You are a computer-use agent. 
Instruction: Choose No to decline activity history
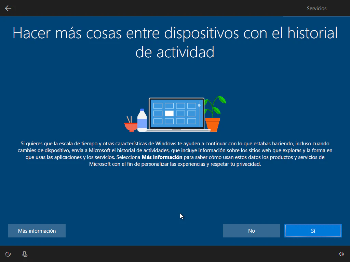point(252,231)
